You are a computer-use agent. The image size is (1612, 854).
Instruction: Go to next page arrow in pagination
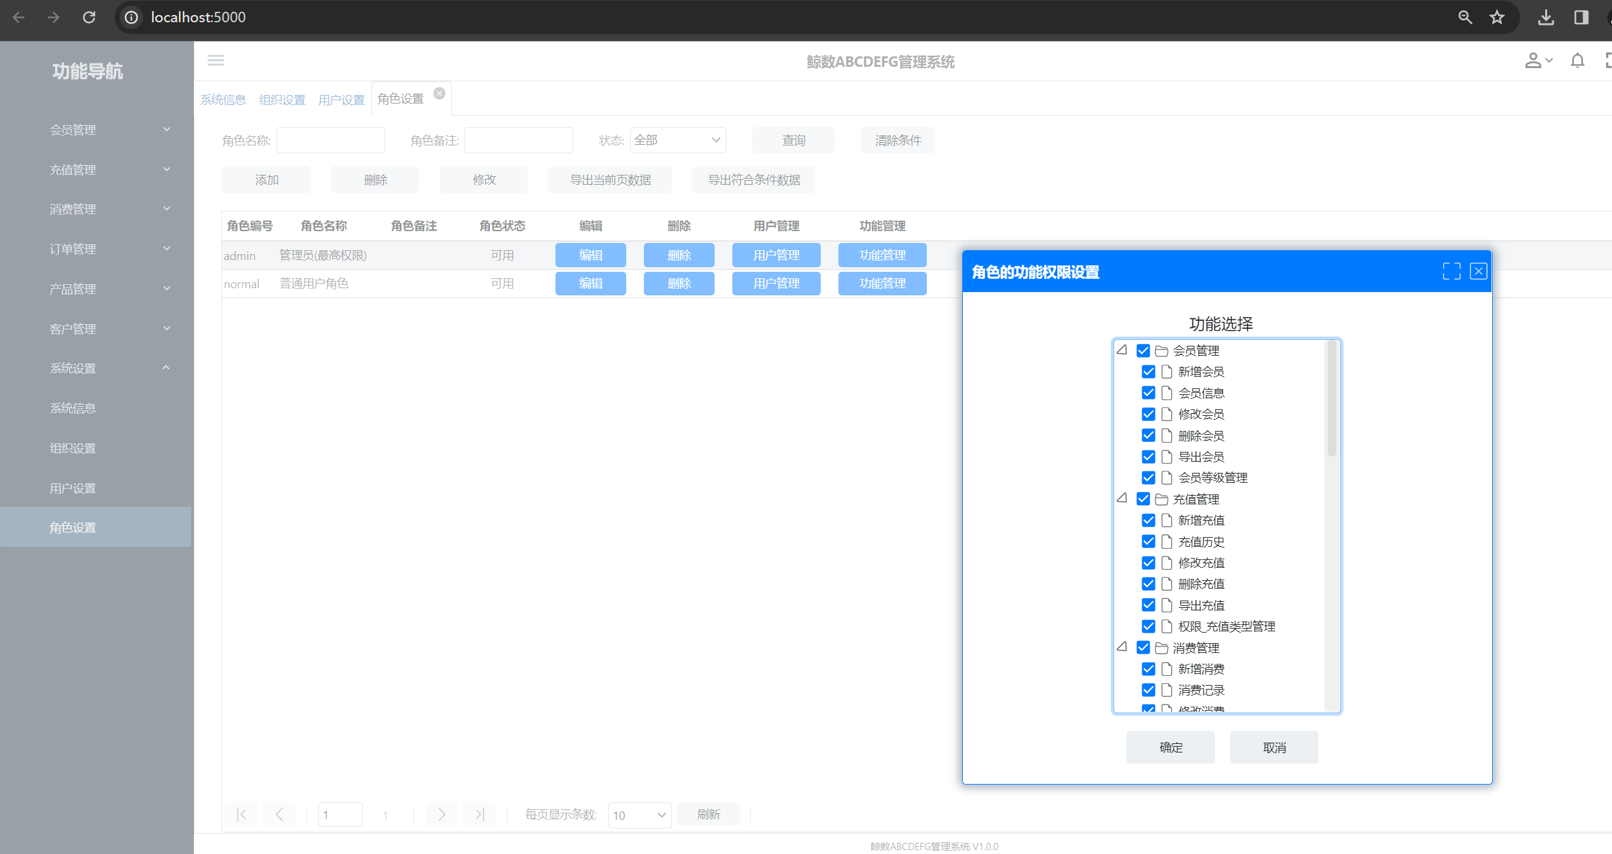(x=441, y=814)
